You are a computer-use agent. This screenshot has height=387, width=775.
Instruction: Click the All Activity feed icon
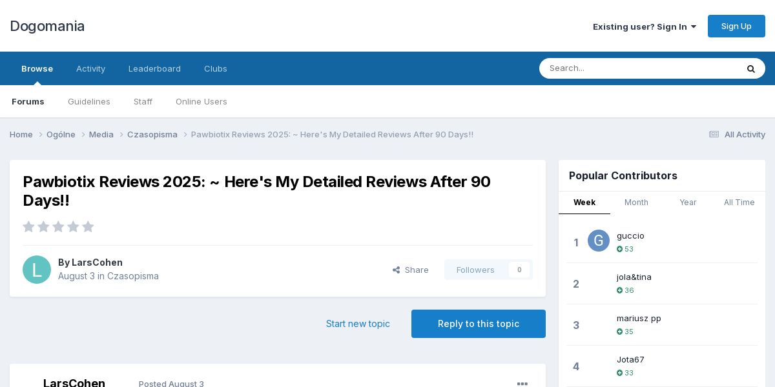pyautogui.click(x=714, y=134)
